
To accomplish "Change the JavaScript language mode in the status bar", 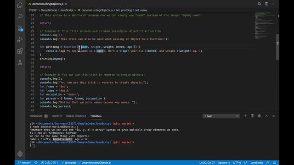I will point(257,163).
